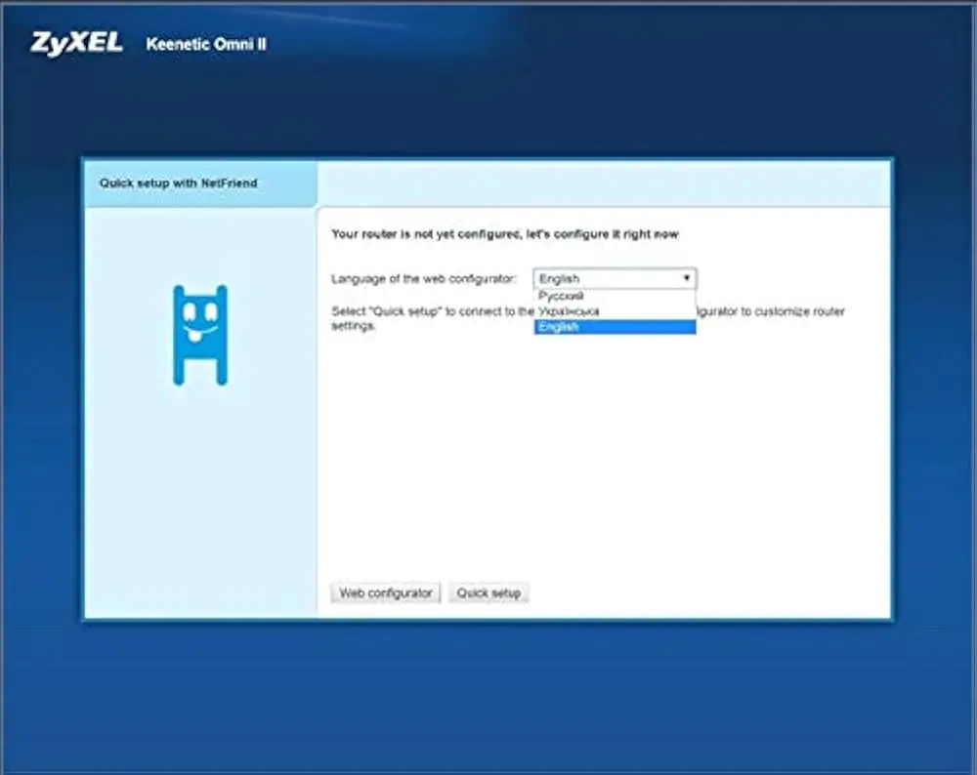
Task: Click the NetFriend mascot's legs
Action: click(x=200, y=369)
